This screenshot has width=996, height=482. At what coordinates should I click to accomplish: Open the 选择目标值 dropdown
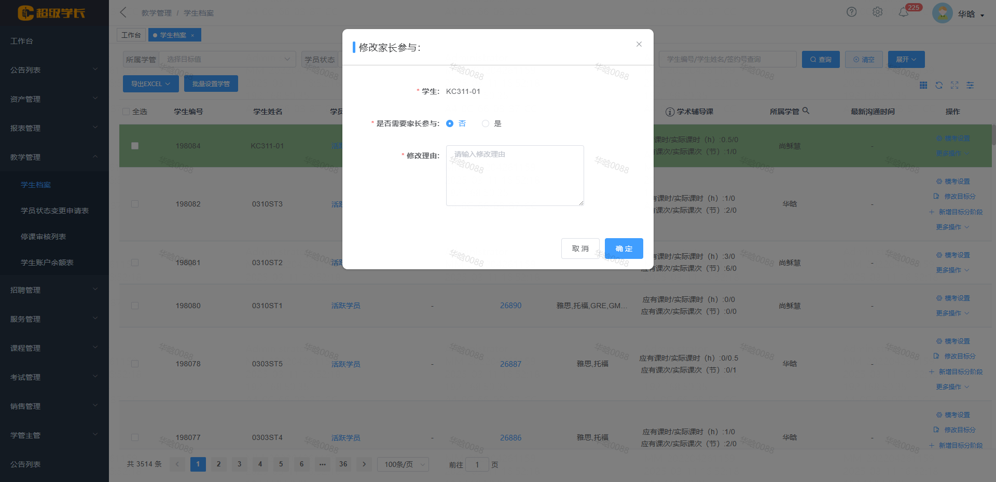point(227,59)
